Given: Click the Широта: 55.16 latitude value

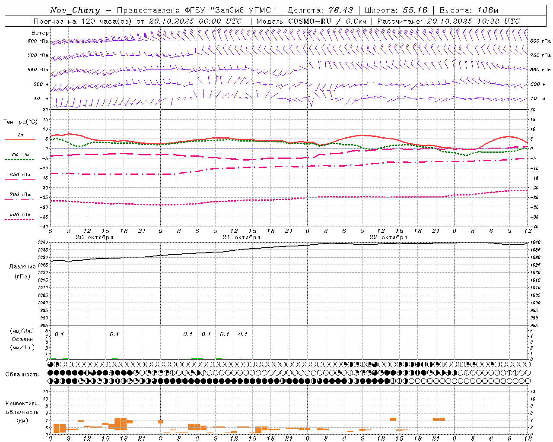Looking at the screenshot, I should 396,10.
